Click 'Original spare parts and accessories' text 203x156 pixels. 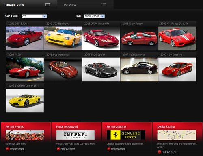(125, 144)
